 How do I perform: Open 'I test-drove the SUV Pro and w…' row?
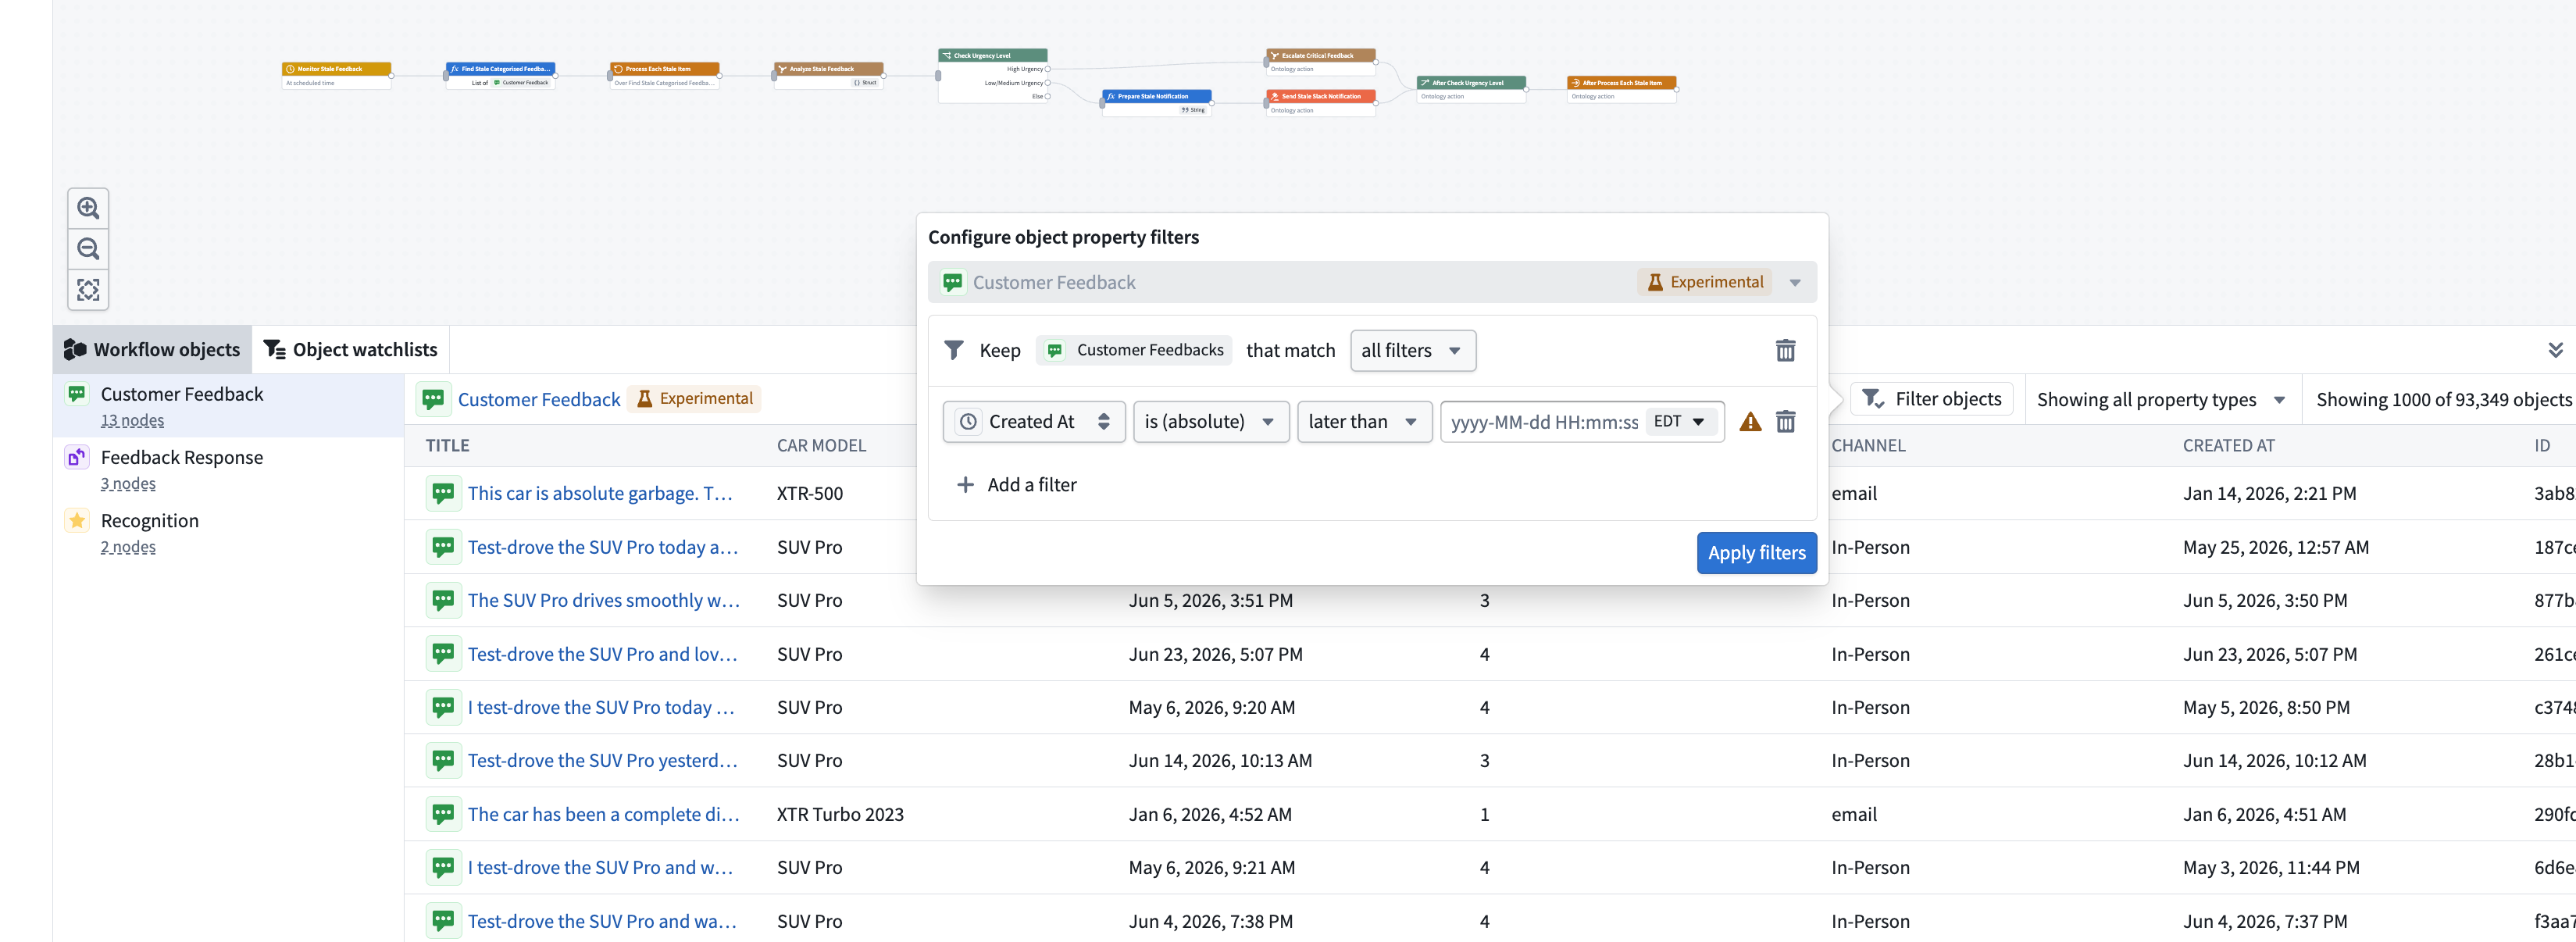pos(601,867)
